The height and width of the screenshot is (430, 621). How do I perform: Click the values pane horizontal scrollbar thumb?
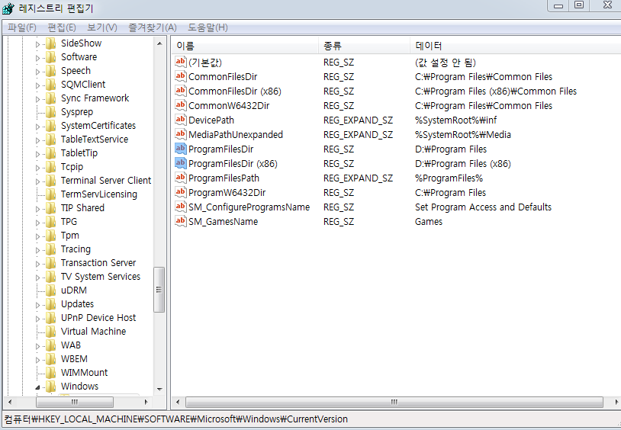pos(394,402)
